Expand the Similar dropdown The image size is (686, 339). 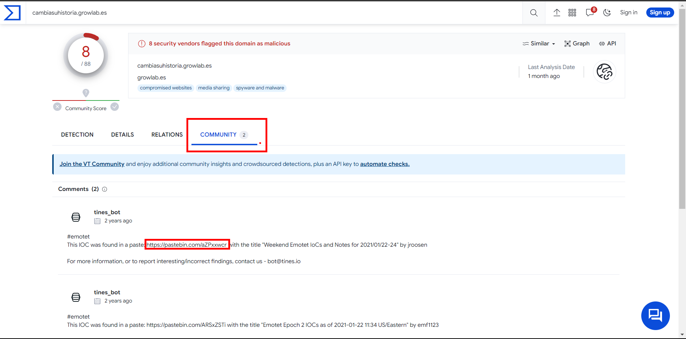539,44
